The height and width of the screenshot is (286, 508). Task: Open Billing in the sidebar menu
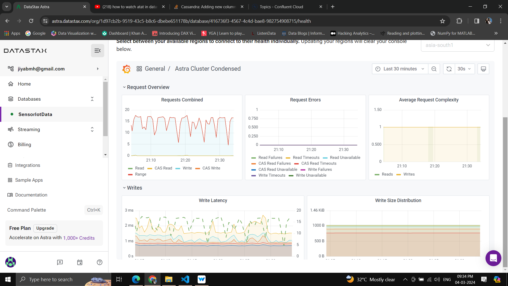24,145
